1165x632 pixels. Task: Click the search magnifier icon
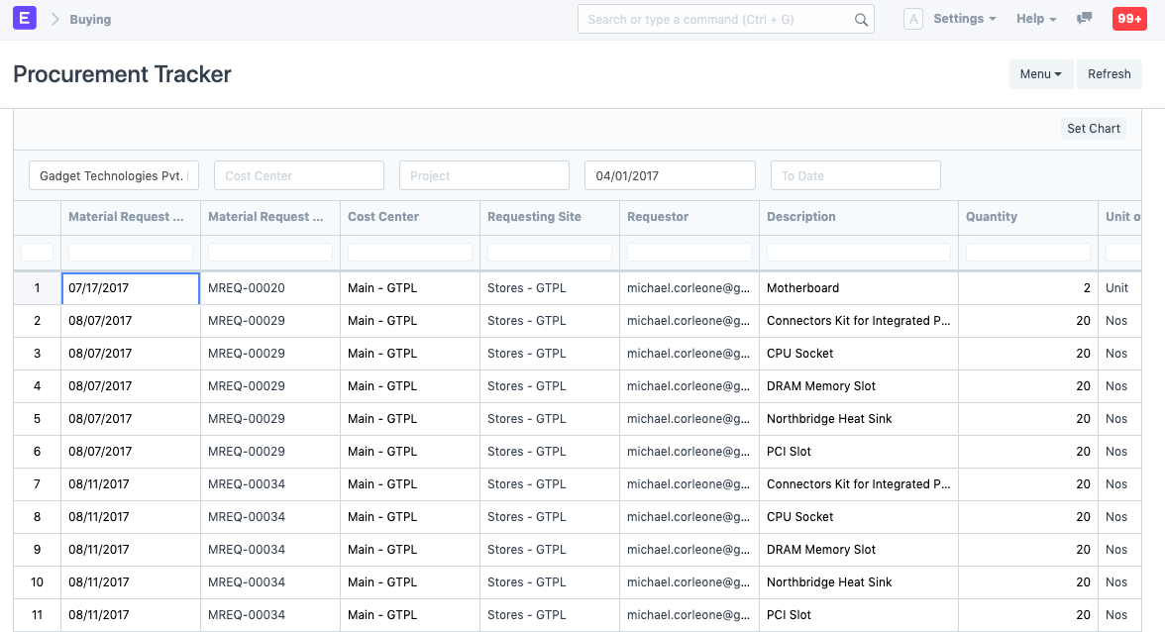pos(861,18)
